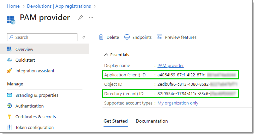Open breadcrumb chevron after App registrations
The image size is (256, 136).
click(94, 6)
